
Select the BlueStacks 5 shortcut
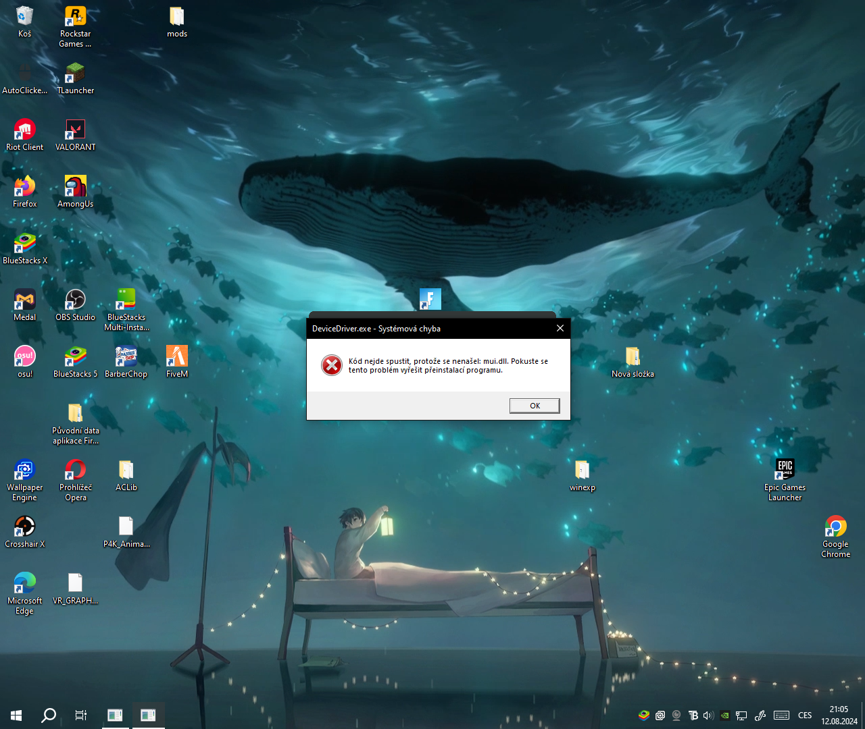pyautogui.click(x=75, y=362)
